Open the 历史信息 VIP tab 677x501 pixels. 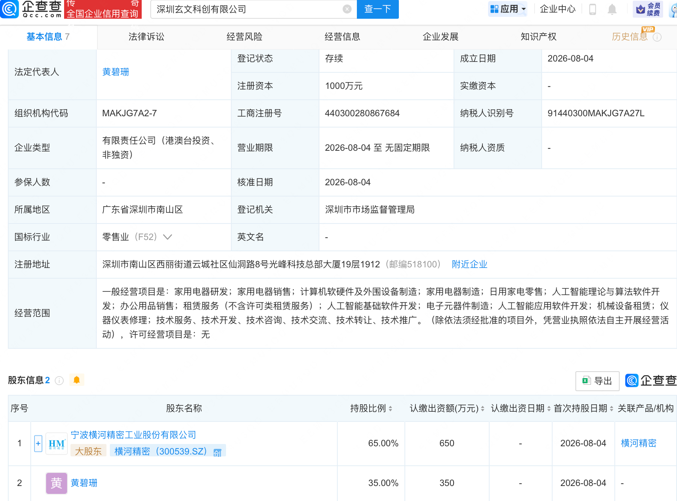point(630,37)
